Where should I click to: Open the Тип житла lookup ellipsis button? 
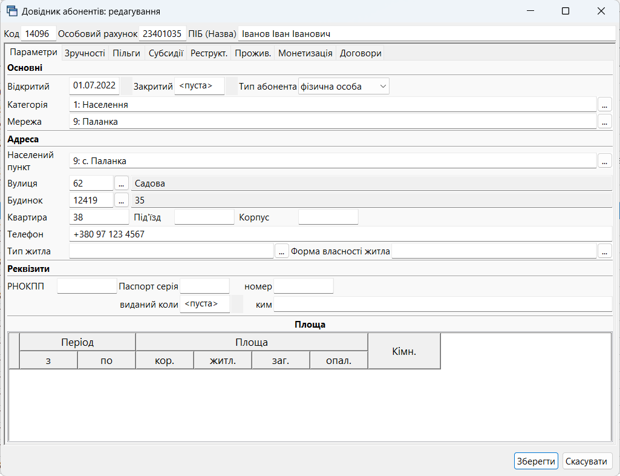tap(281, 251)
